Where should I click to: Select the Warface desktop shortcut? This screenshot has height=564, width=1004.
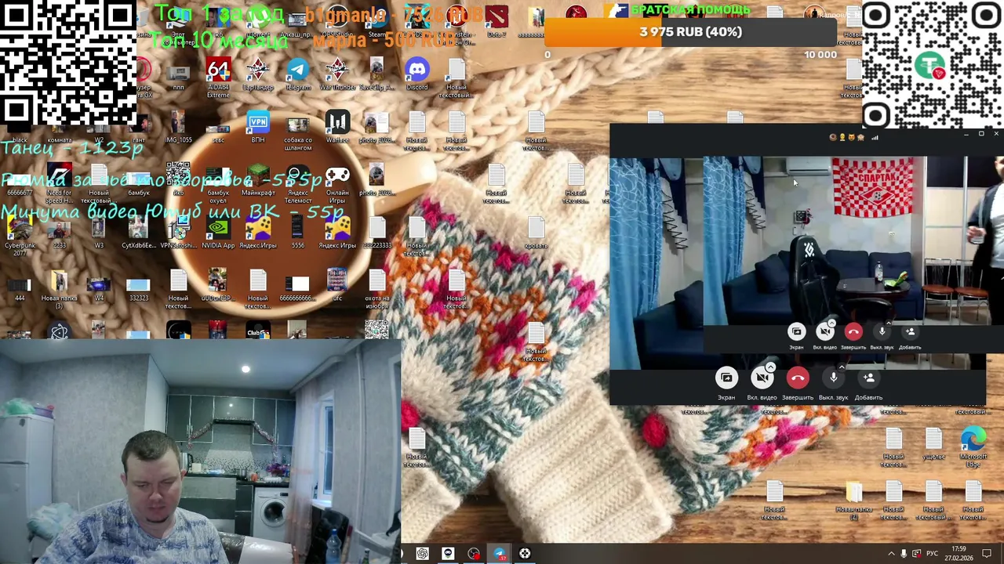click(337, 127)
